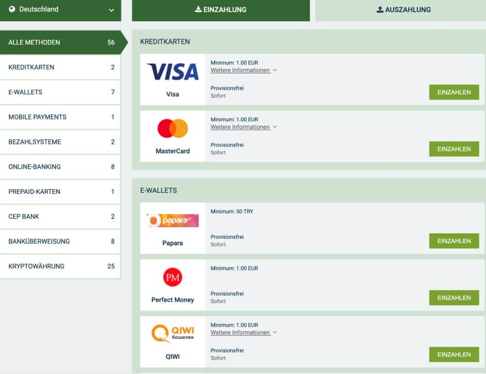Click the upload icon on Auszahlung tab
This screenshot has height=374, width=486.
380,10
